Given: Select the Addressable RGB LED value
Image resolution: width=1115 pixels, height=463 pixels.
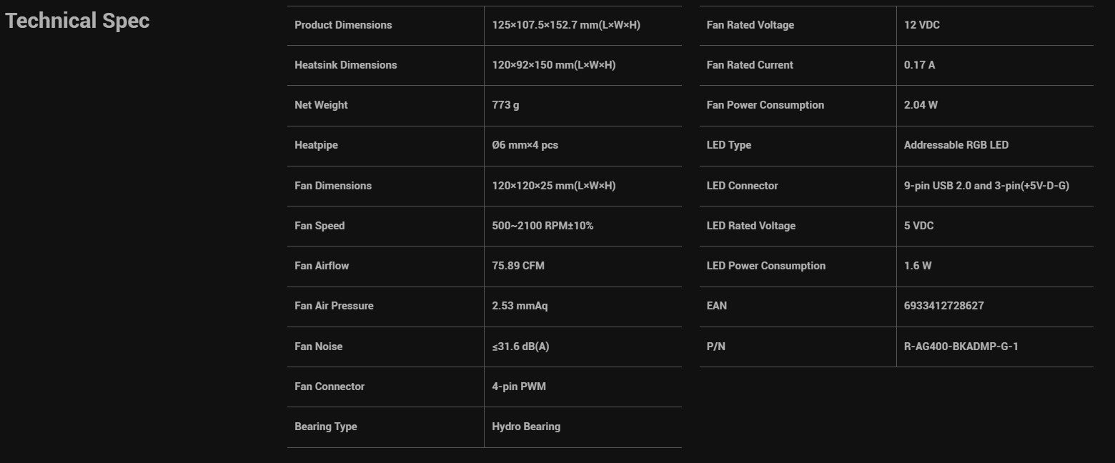Looking at the screenshot, I should [x=956, y=145].
